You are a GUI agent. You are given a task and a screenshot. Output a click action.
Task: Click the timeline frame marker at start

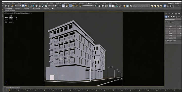(10, 90)
